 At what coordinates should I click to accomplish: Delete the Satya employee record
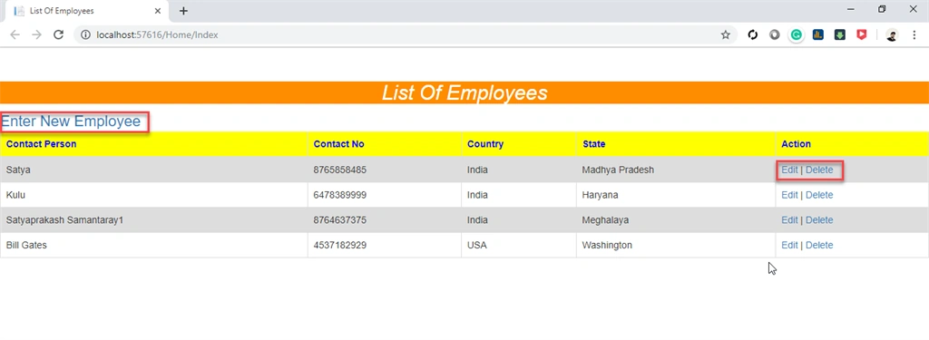click(x=819, y=170)
